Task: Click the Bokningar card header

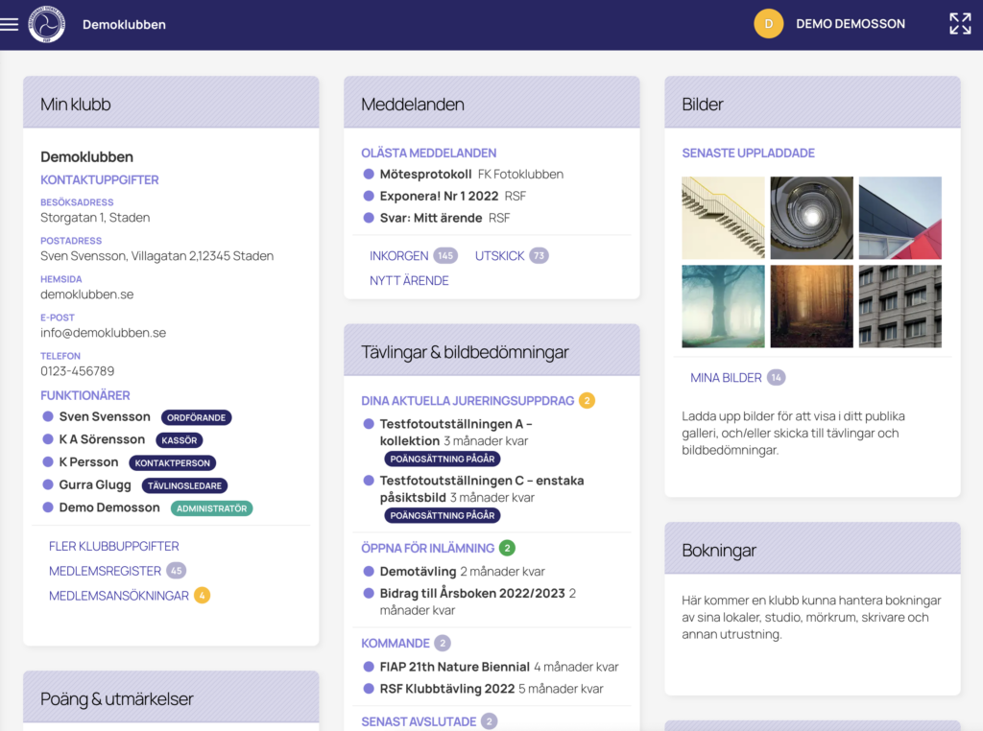Action: (x=812, y=548)
